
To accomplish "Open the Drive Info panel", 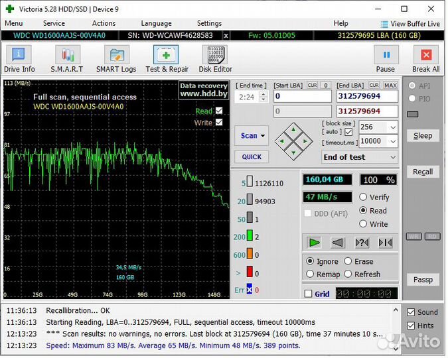I will (19, 58).
